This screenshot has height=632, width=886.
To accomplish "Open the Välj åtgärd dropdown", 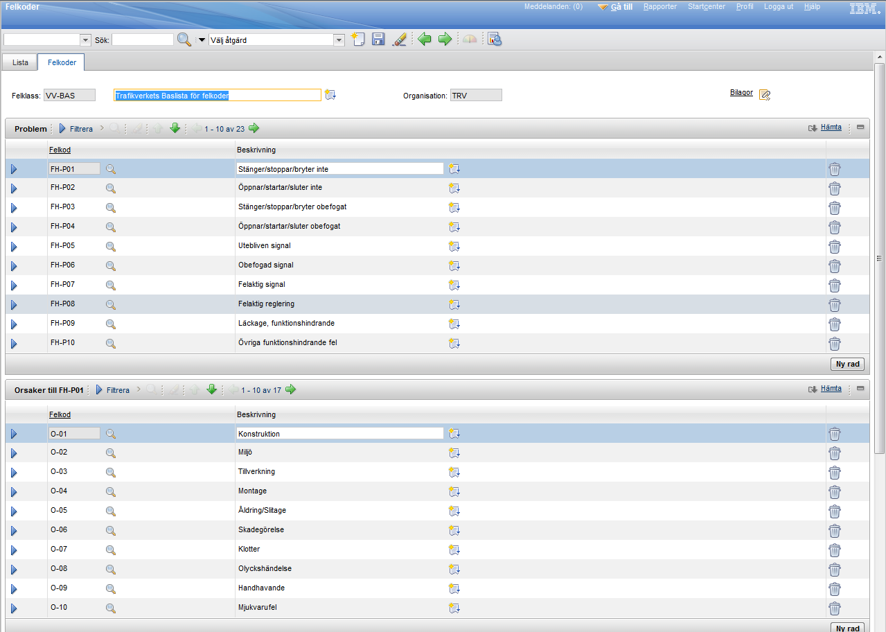I will [x=339, y=40].
